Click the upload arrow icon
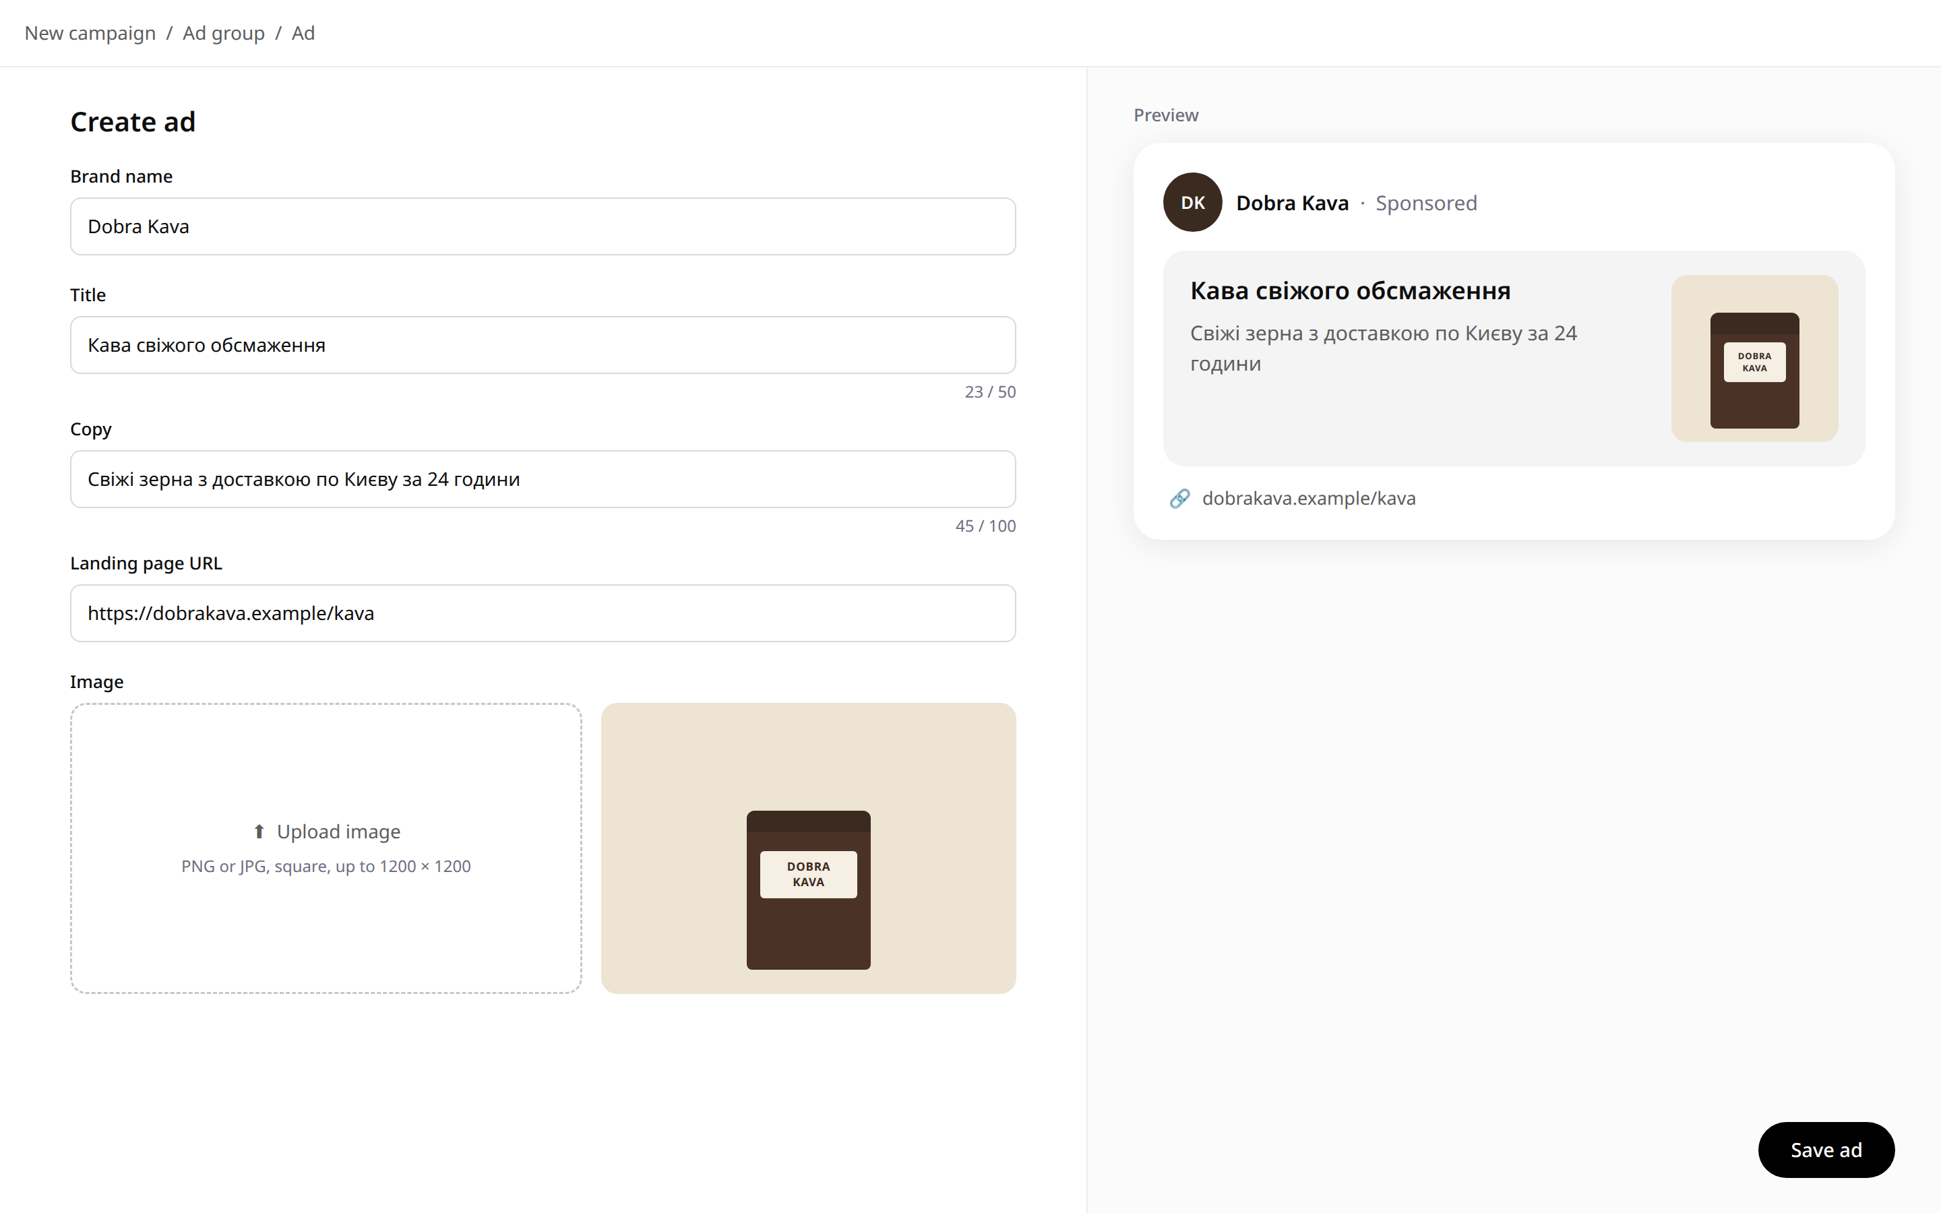 click(x=259, y=832)
